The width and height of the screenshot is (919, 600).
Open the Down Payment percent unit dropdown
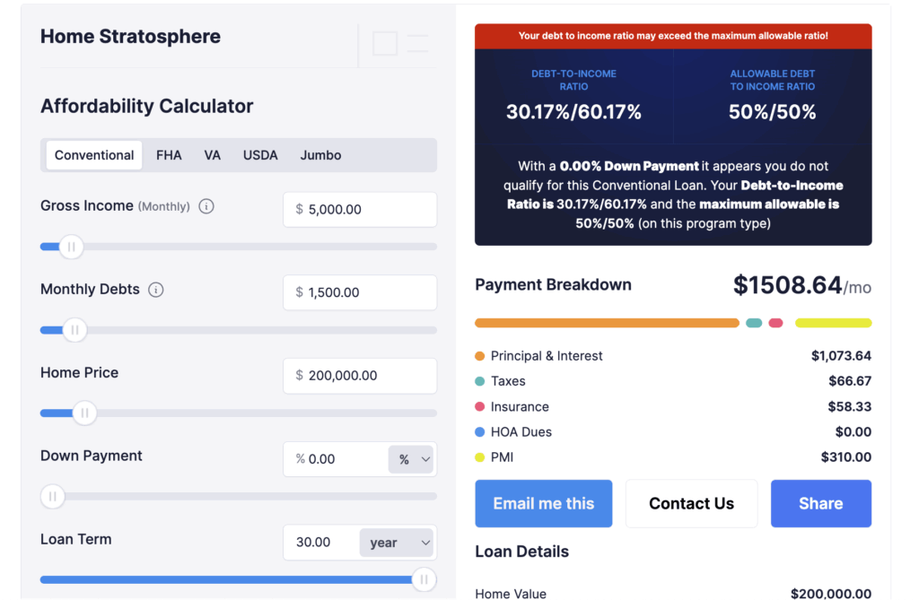click(x=413, y=459)
